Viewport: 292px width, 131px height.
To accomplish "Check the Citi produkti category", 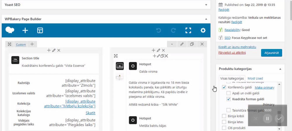I will (x=224, y=128).
